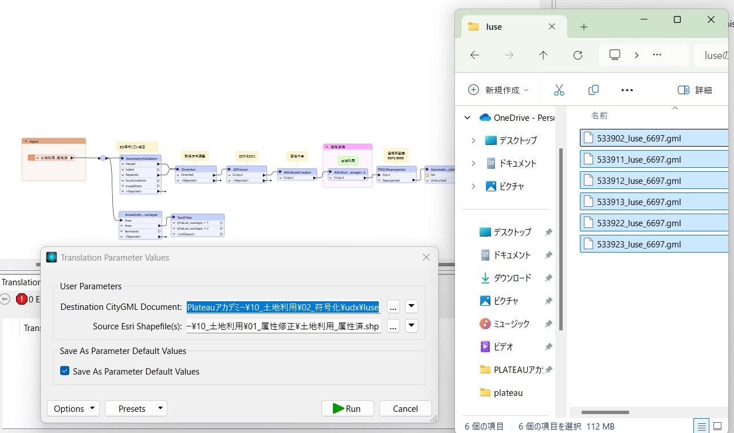The image size is (734, 433).
Task: Go up one folder level in Explorer
Action: coord(543,55)
